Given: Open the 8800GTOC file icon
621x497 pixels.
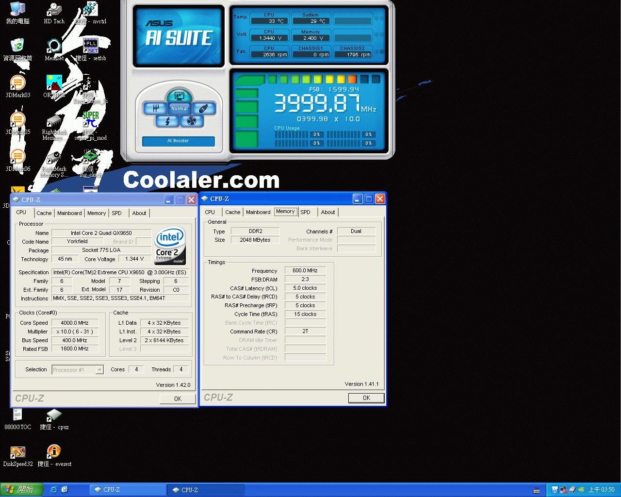Looking at the screenshot, I should coord(17,418).
